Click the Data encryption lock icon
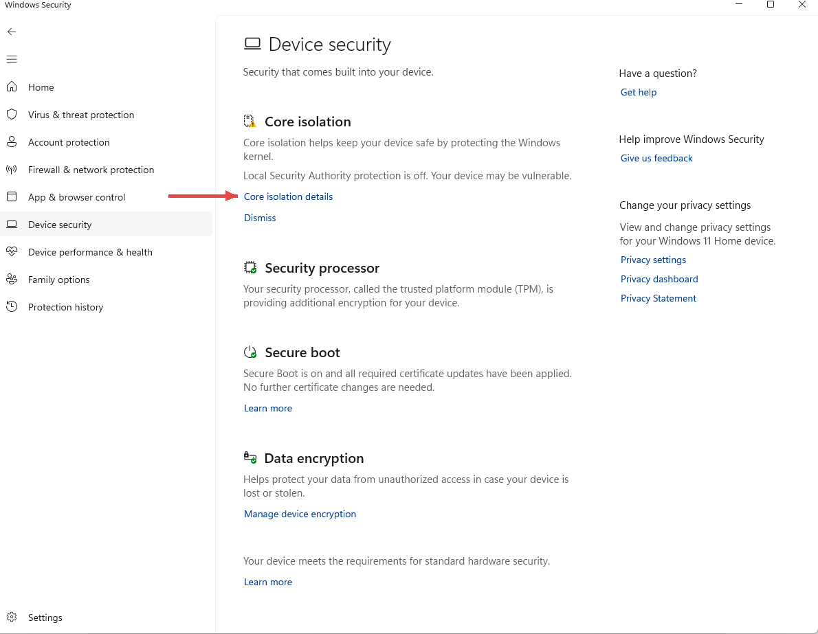This screenshot has height=634, width=818. [250, 457]
